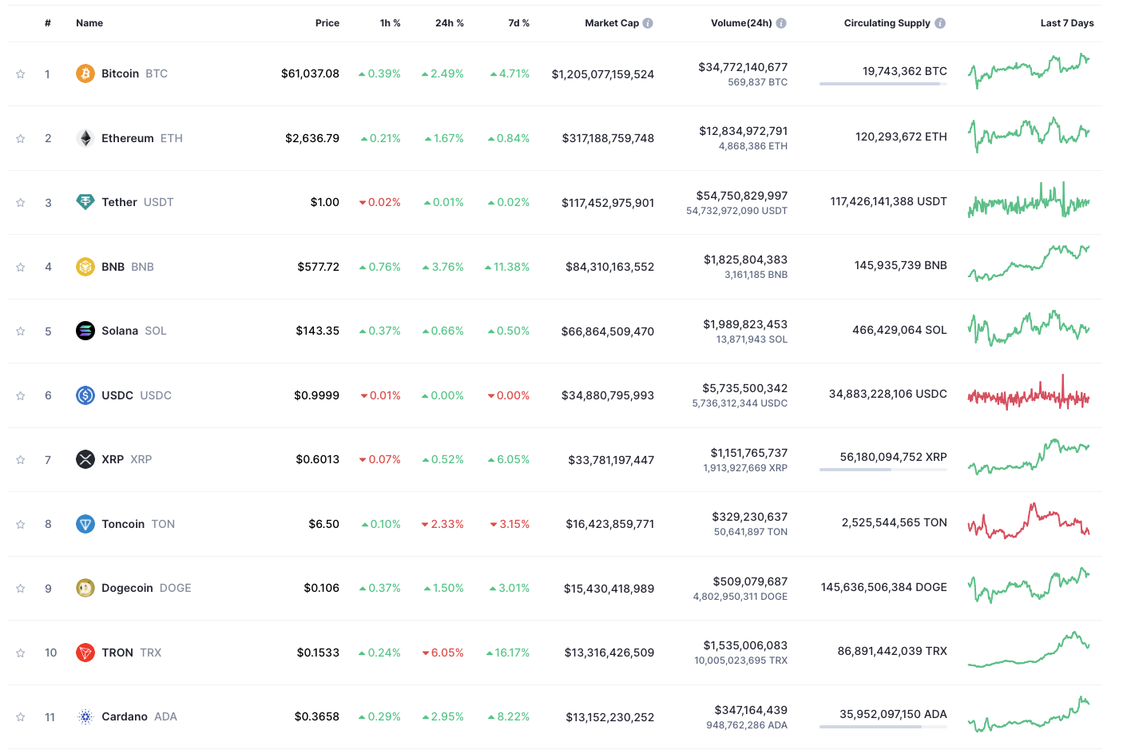This screenshot has height=750, width=1131.
Task: Toggle the Cardano watchlist star
Action: pos(21,717)
